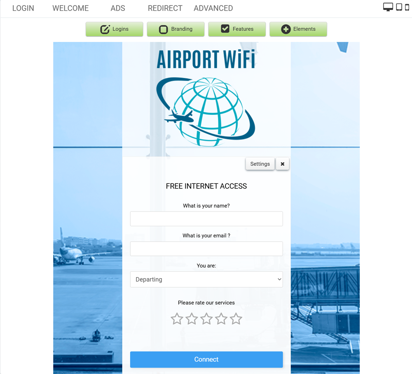Switch to the REDIRECT tab

click(x=165, y=8)
